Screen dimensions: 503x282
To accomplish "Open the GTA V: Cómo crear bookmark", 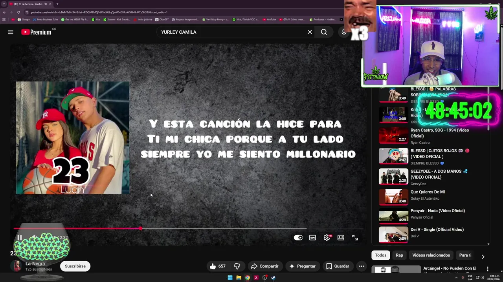I will (x=292, y=19).
